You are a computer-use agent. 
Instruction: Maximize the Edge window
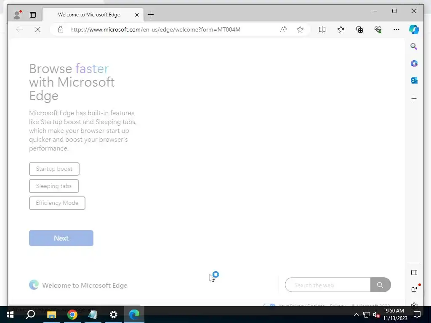[x=394, y=11]
